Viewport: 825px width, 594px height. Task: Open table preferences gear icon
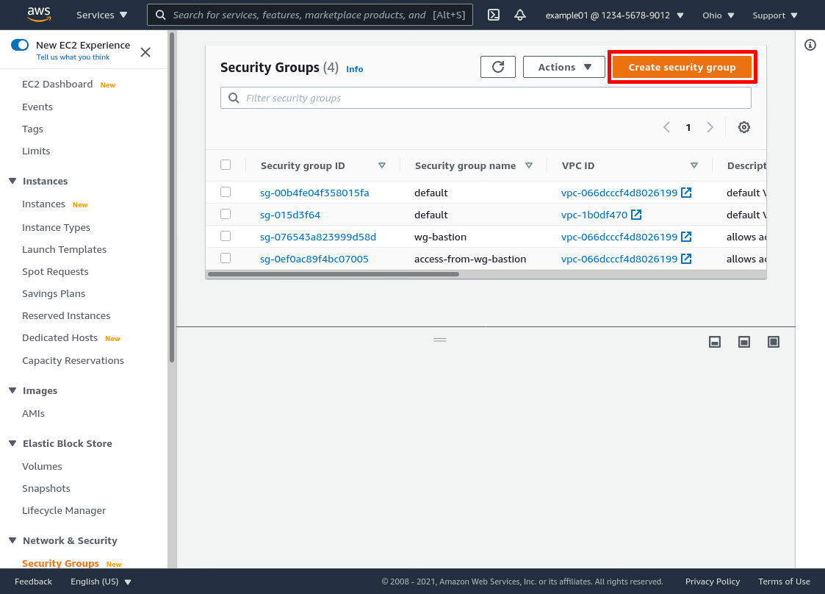pyautogui.click(x=744, y=127)
